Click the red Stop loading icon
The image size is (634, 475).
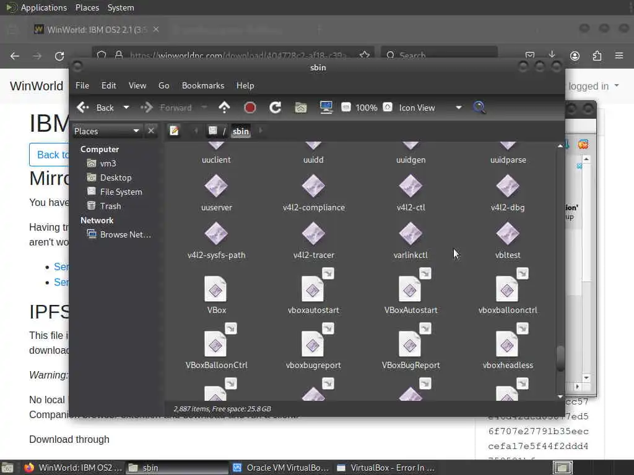(x=250, y=108)
